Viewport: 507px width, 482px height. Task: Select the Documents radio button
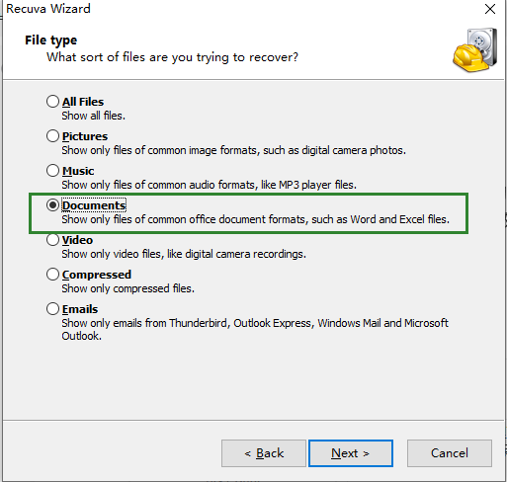point(52,205)
